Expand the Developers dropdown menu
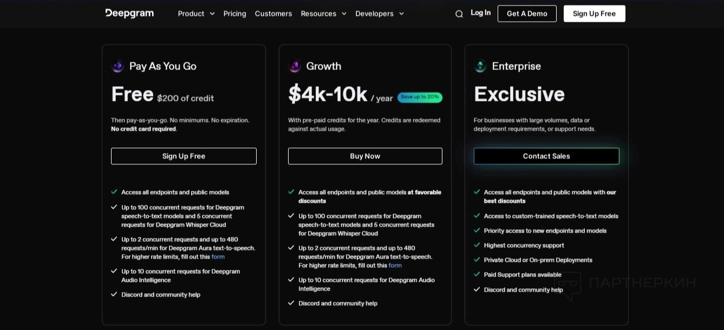Image resolution: width=724 pixels, height=330 pixels. coord(380,14)
